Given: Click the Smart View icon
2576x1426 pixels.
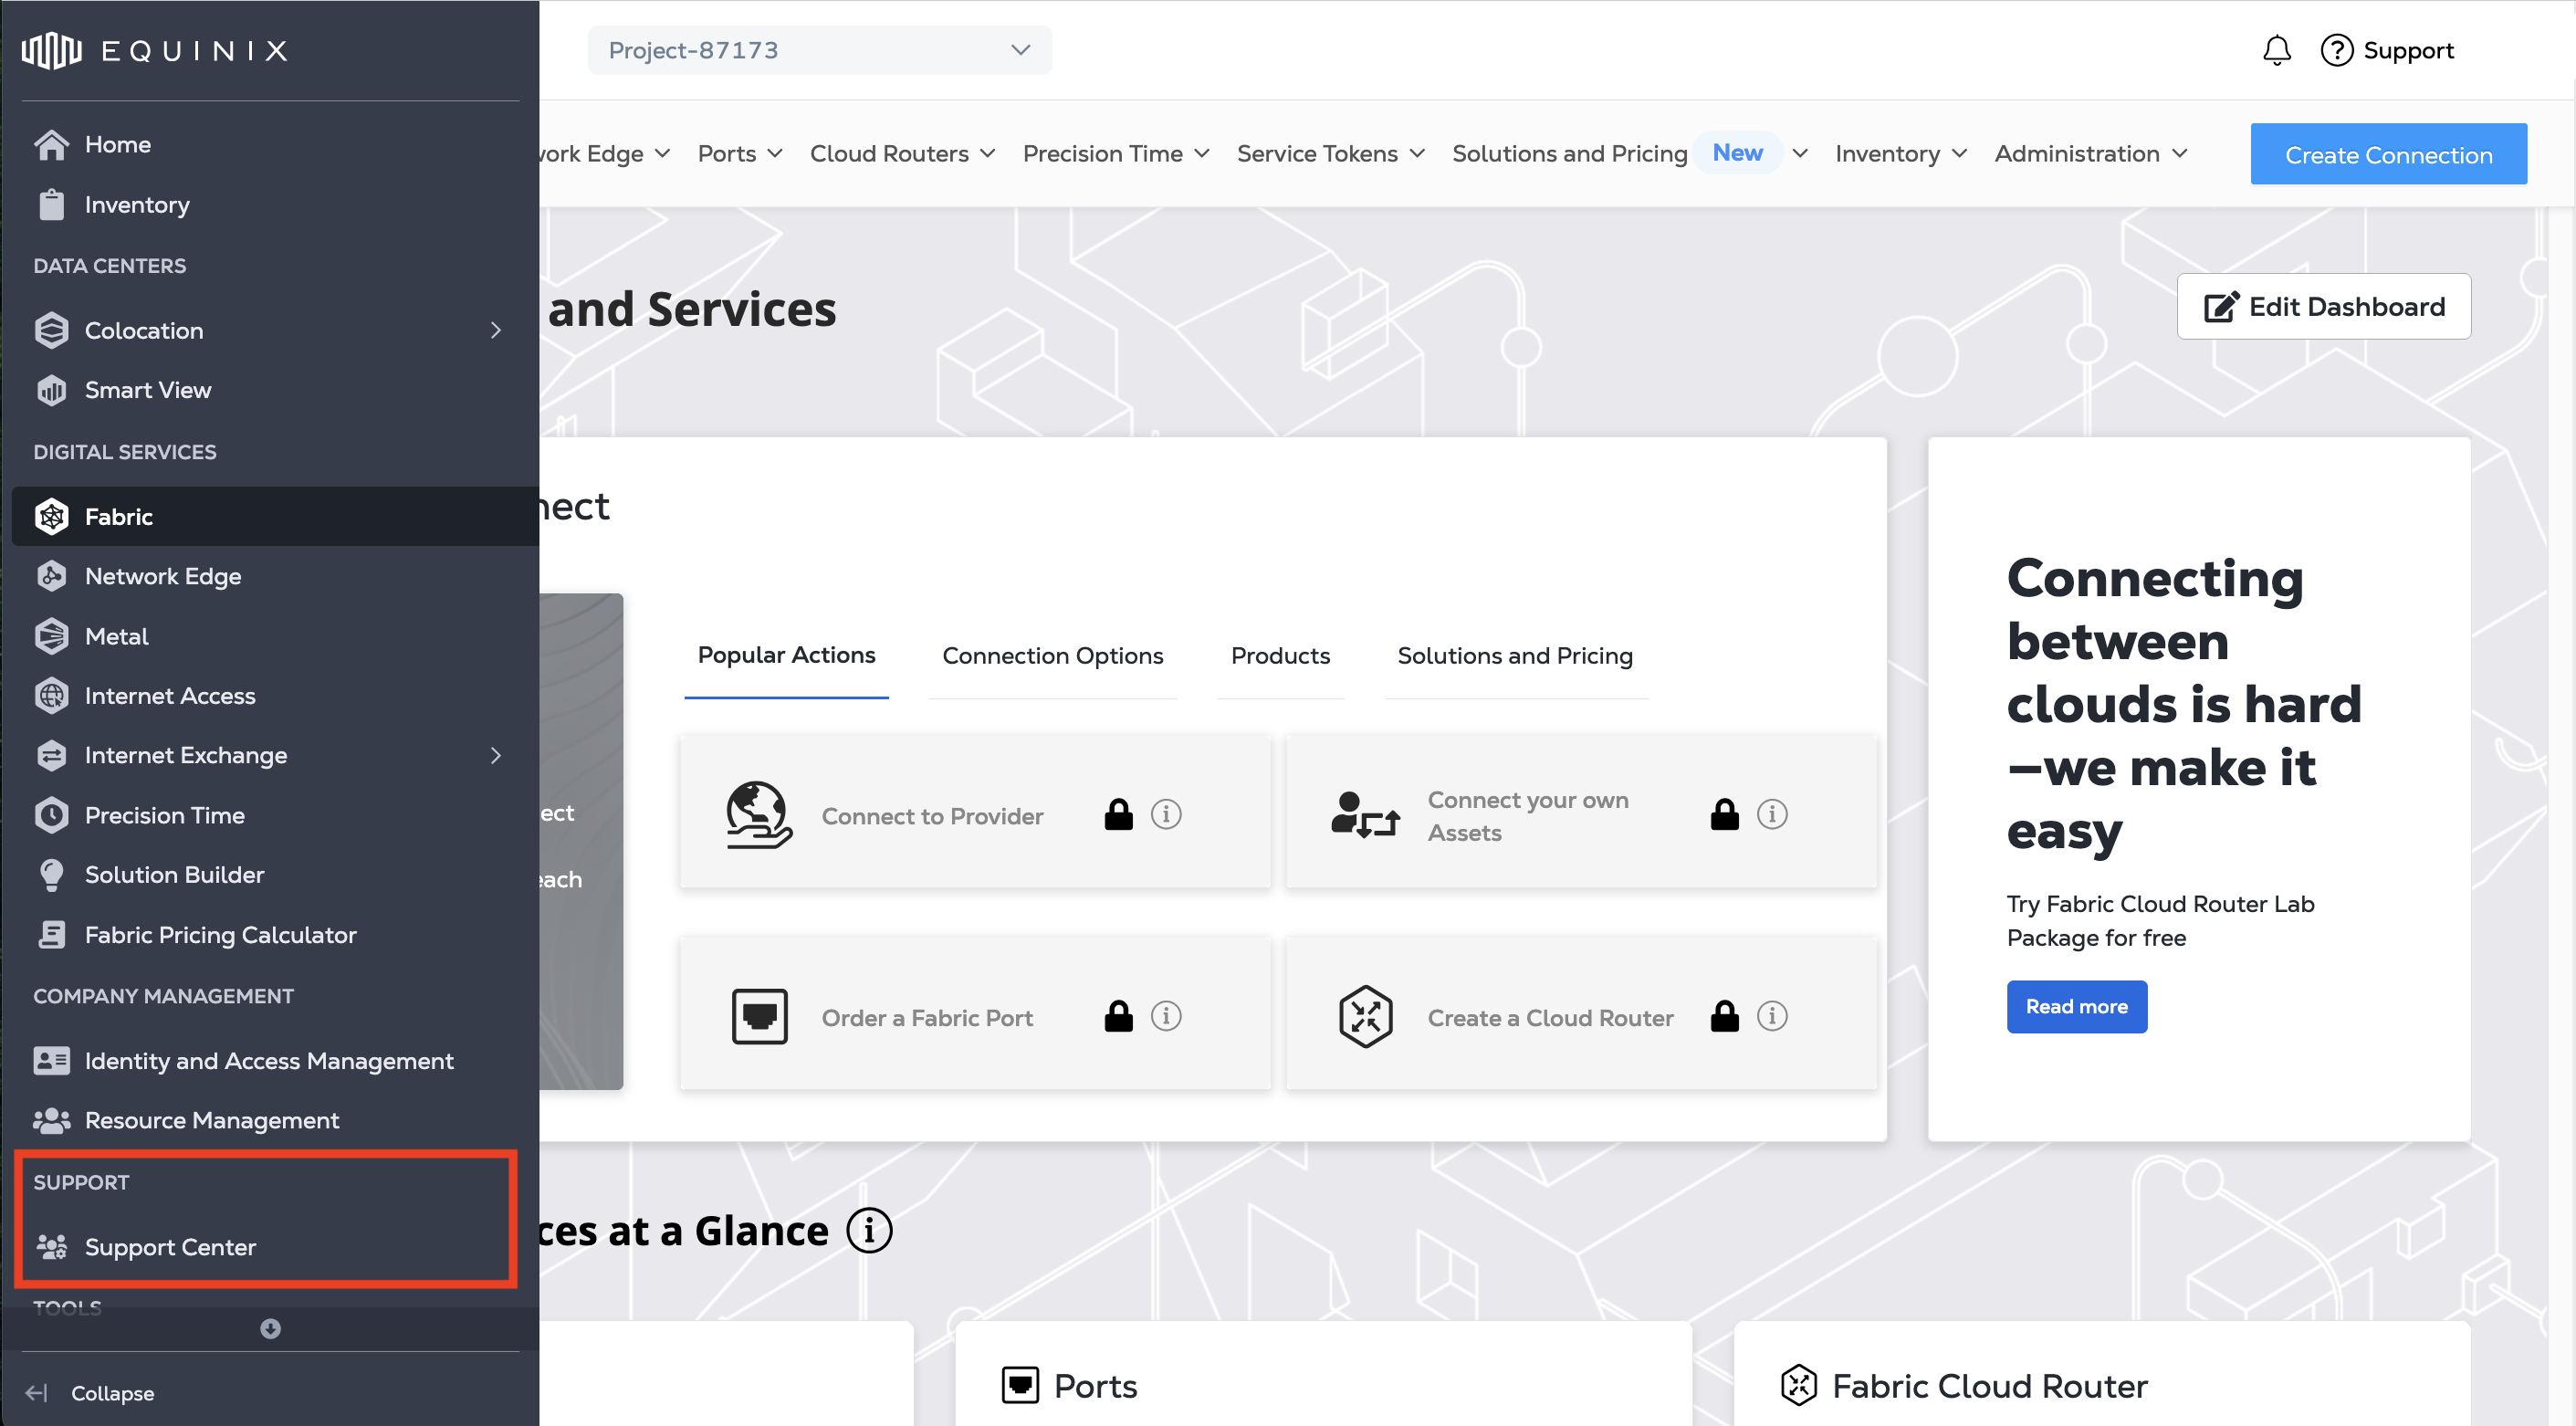Looking at the screenshot, I should coord(51,390).
